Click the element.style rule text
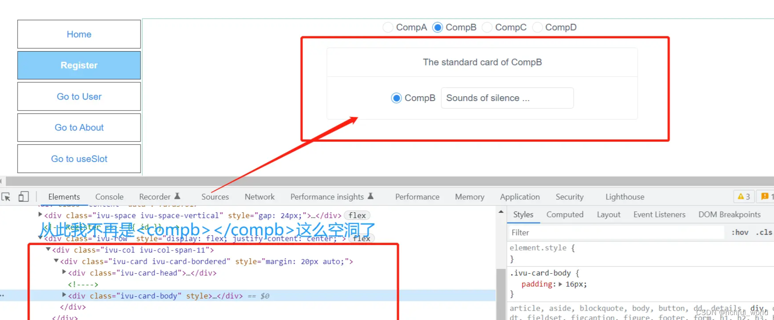The image size is (774, 320). pyautogui.click(x=538, y=248)
